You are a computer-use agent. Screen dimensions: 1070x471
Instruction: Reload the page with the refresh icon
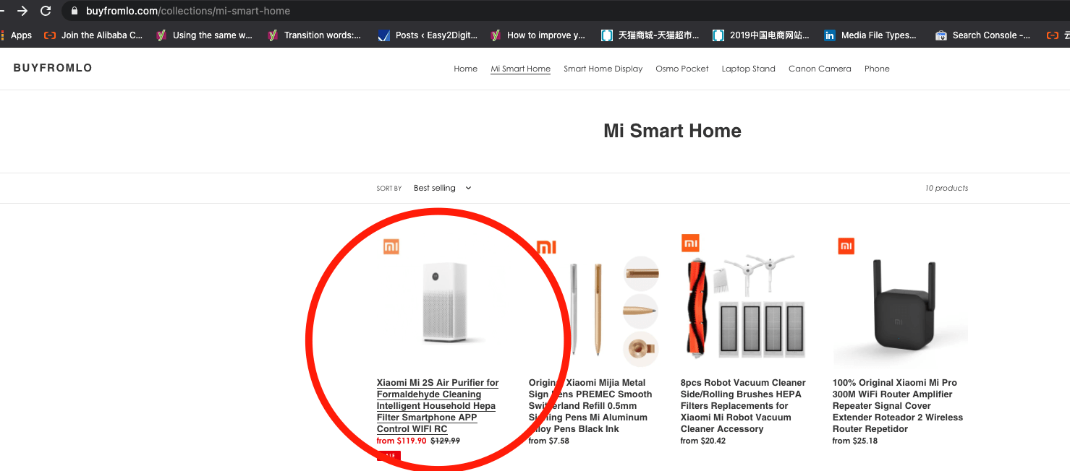(46, 11)
